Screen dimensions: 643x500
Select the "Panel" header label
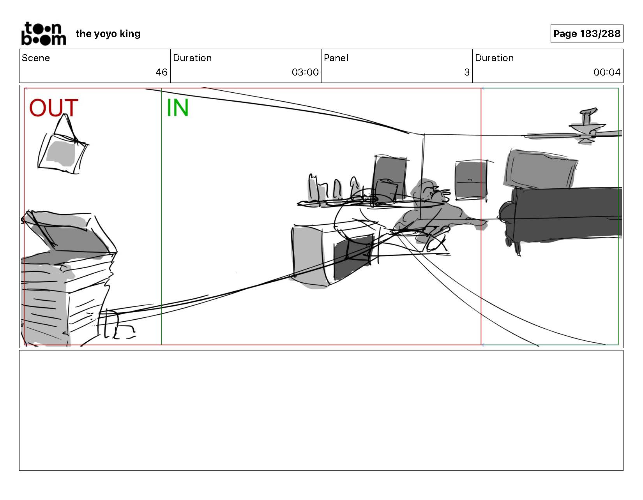point(336,58)
